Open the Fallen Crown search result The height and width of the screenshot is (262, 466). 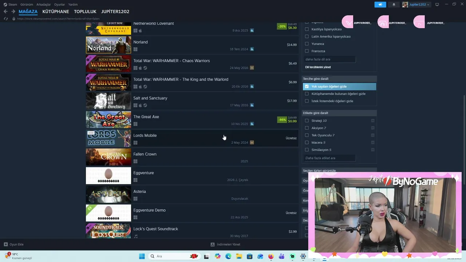point(192,157)
